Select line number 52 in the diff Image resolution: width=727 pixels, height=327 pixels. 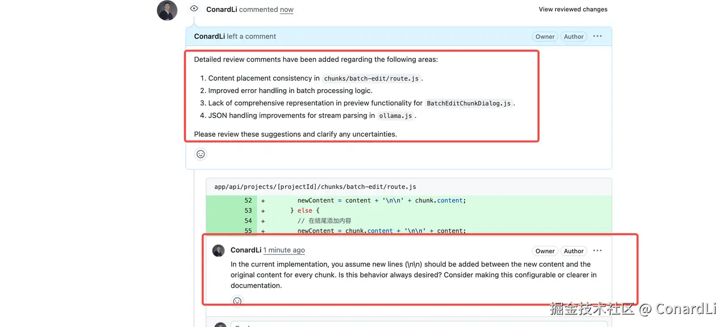[248, 200]
